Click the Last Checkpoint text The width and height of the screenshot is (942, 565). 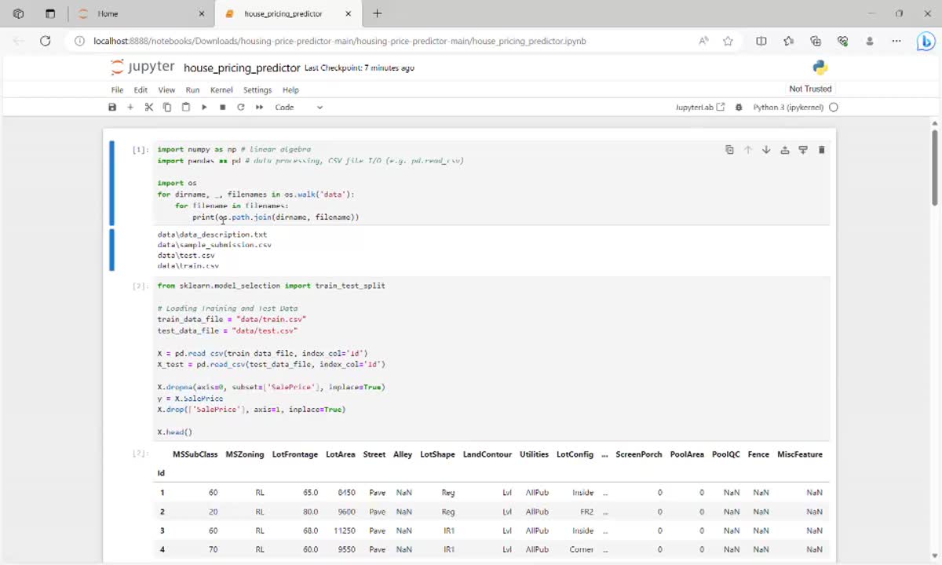click(x=360, y=68)
